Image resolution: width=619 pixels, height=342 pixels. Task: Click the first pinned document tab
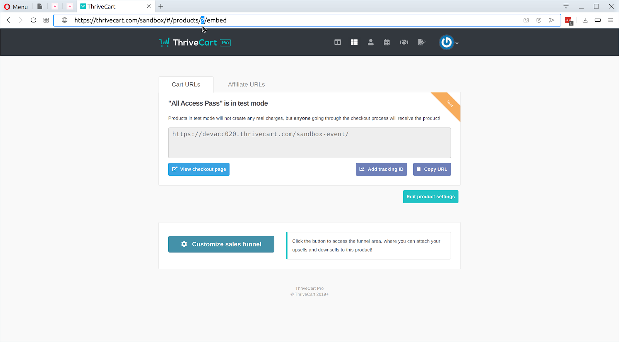(x=39, y=6)
